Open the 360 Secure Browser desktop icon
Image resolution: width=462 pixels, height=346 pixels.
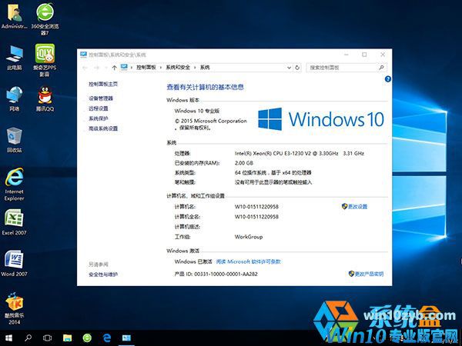pyautogui.click(x=45, y=14)
